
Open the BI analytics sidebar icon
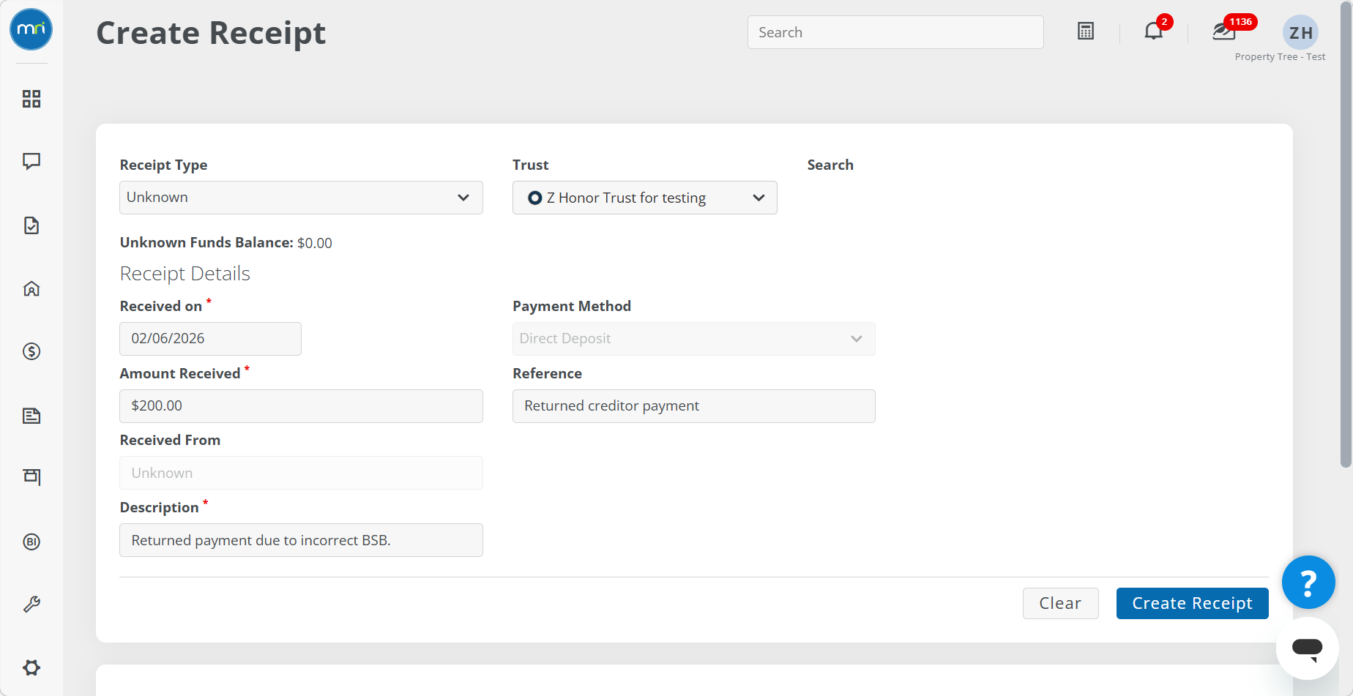tap(31, 542)
